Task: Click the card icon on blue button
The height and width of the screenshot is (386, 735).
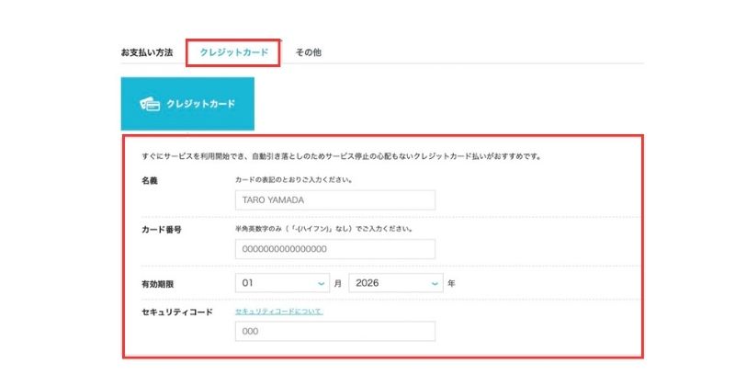Action: [150, 104]
